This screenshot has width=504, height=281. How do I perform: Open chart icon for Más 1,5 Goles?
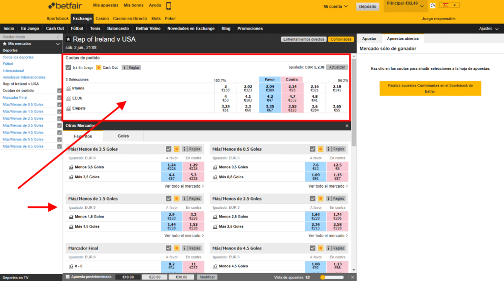(71, 227)
